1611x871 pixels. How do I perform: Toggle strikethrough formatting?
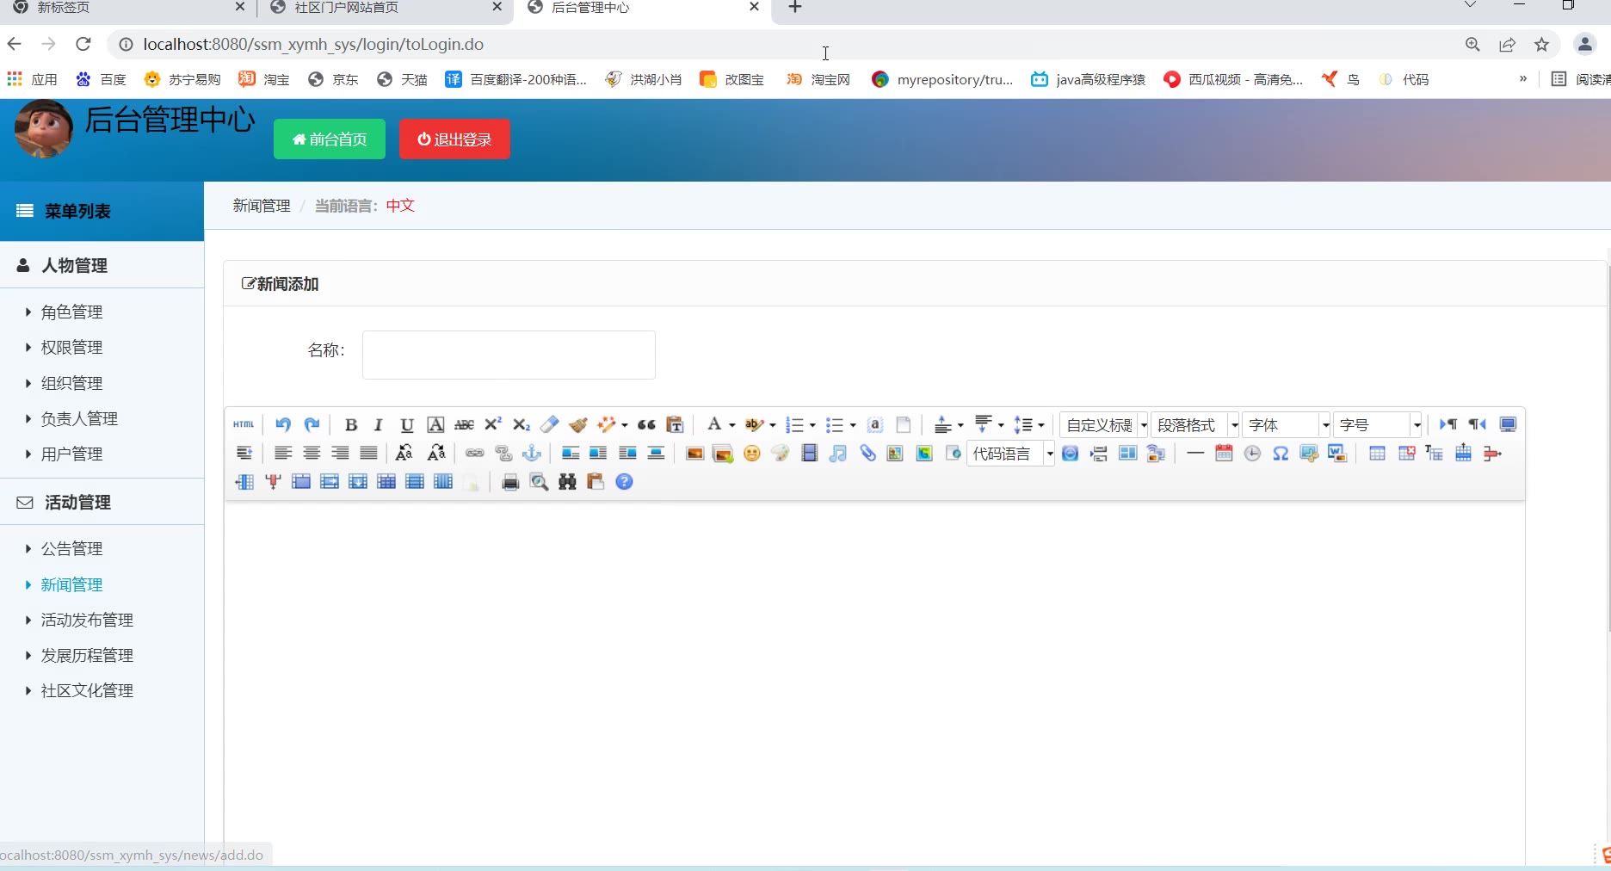coord(464,424)
